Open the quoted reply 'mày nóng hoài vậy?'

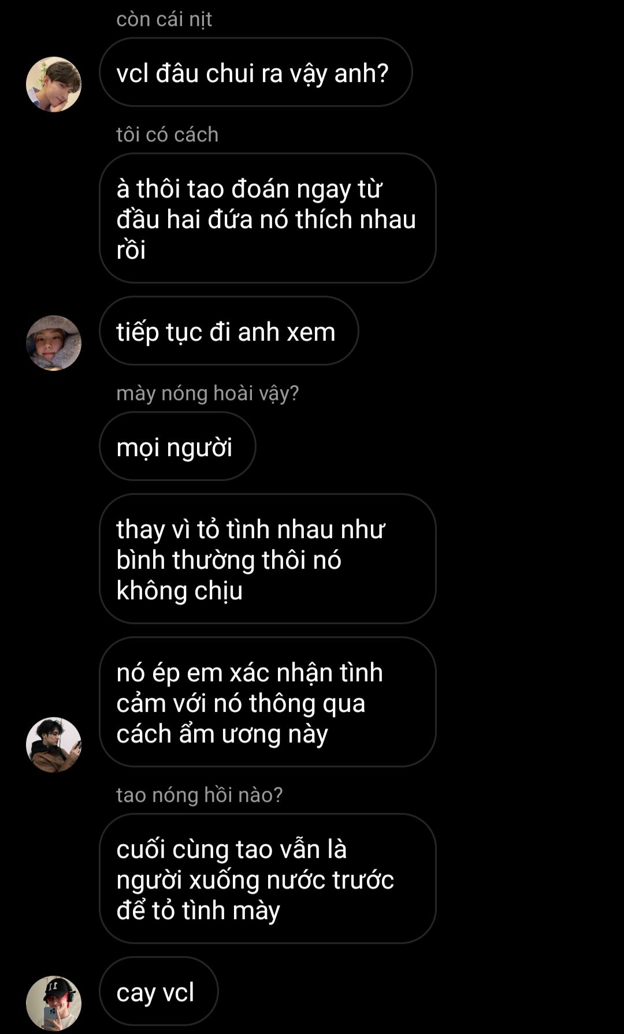tap(207, 393)
